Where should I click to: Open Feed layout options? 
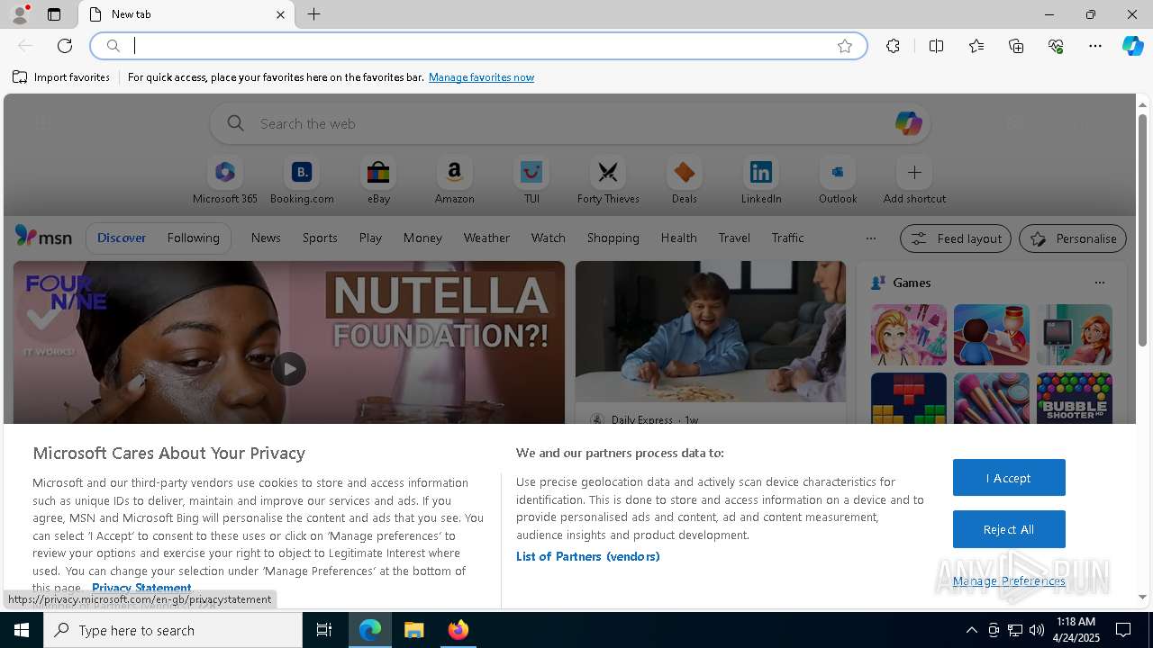955,238
